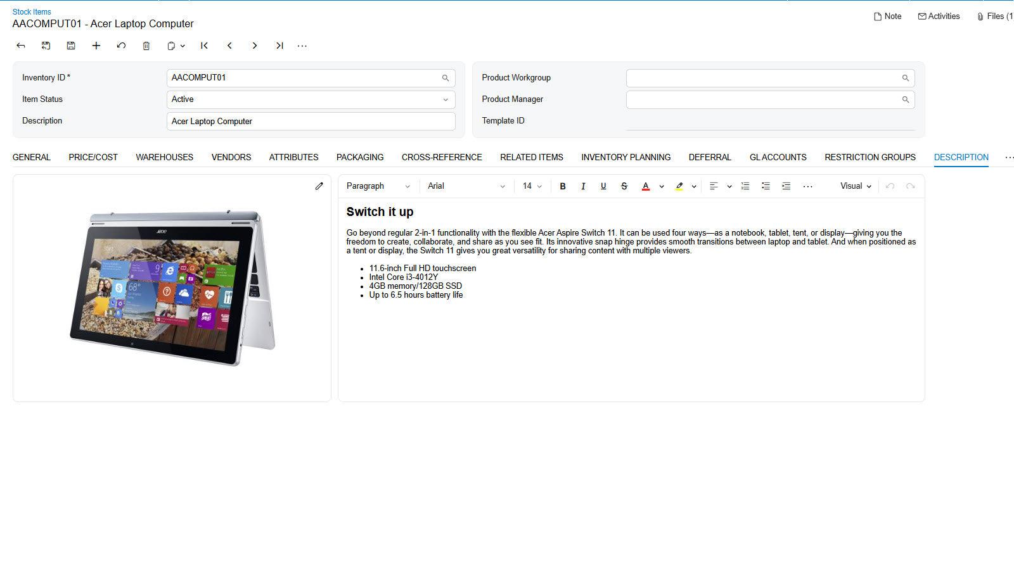Toggle italic formatting in the editor
This screenshot has height=570, width=1014.
583,186
